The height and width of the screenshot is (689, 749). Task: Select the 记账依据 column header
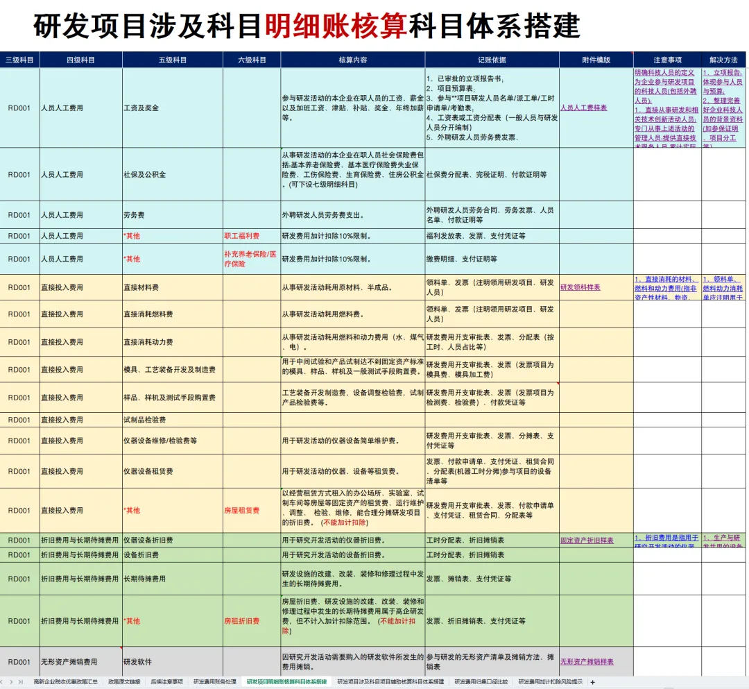coord(492,60)
